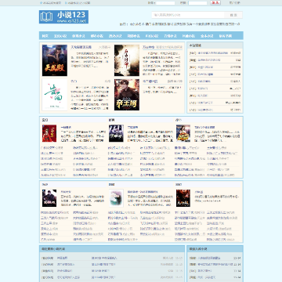Click the search button beside the search box
Image resolution: width=282 pixels, height=282 pixels.
pos(233,15)
